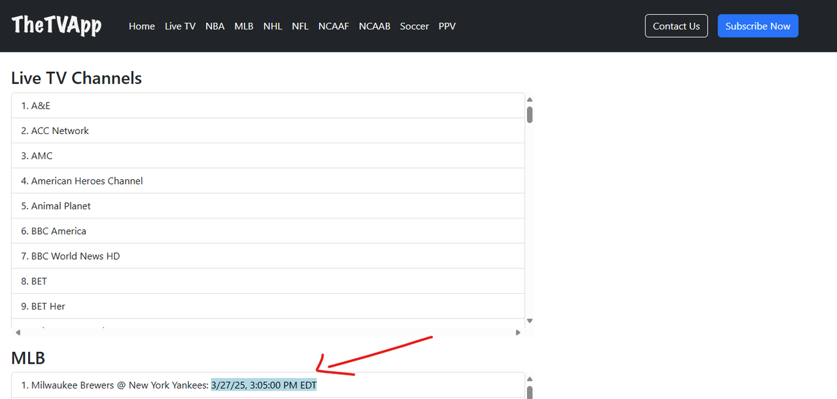This screenshot has width=837, height=399.
Task: Select NCAAB in the navigation bar
Action: [x=375, y=26]
